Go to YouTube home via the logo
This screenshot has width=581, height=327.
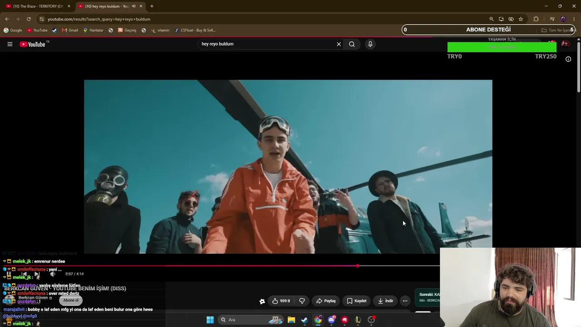tap(33, 44)
